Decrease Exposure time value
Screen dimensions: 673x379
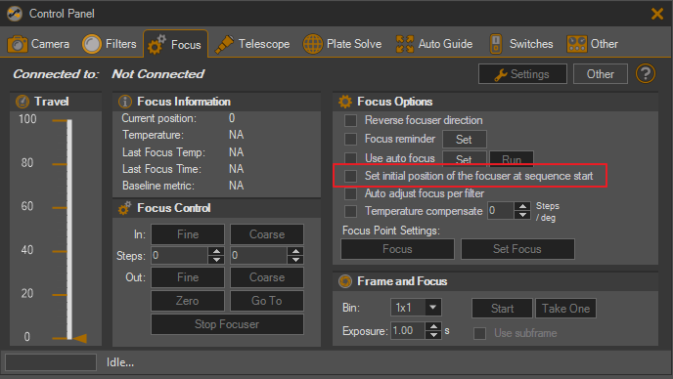(x=434, y=335)
